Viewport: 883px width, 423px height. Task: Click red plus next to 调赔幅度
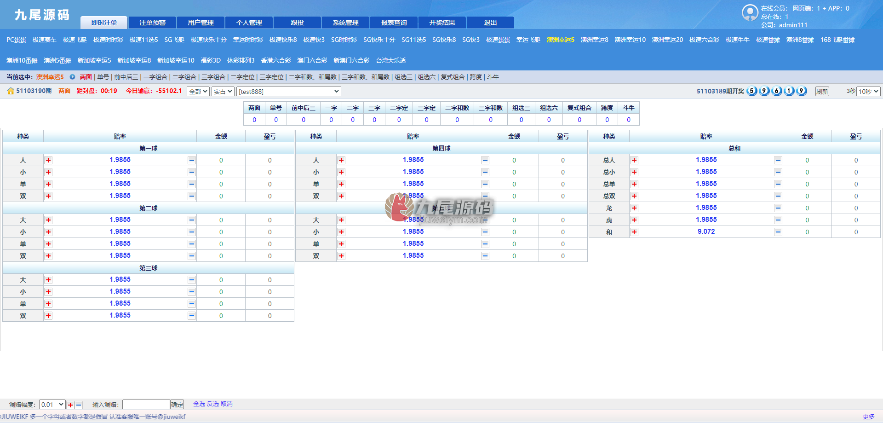[70, 405]
